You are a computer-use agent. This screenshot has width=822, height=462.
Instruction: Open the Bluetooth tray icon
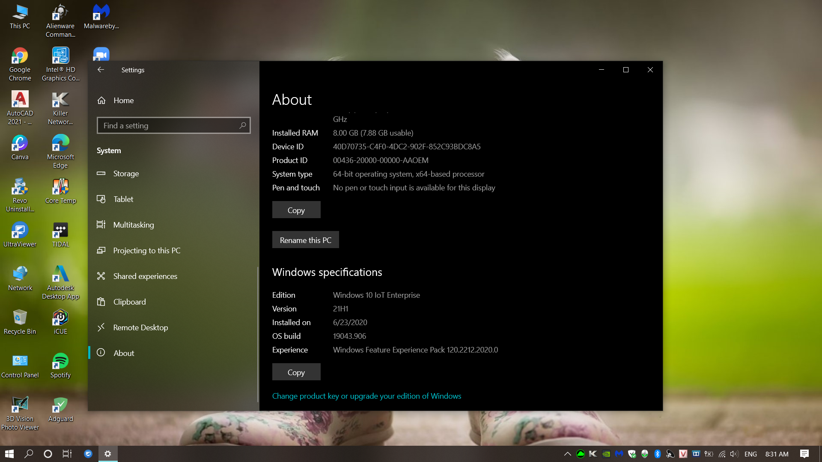[658, 454]
